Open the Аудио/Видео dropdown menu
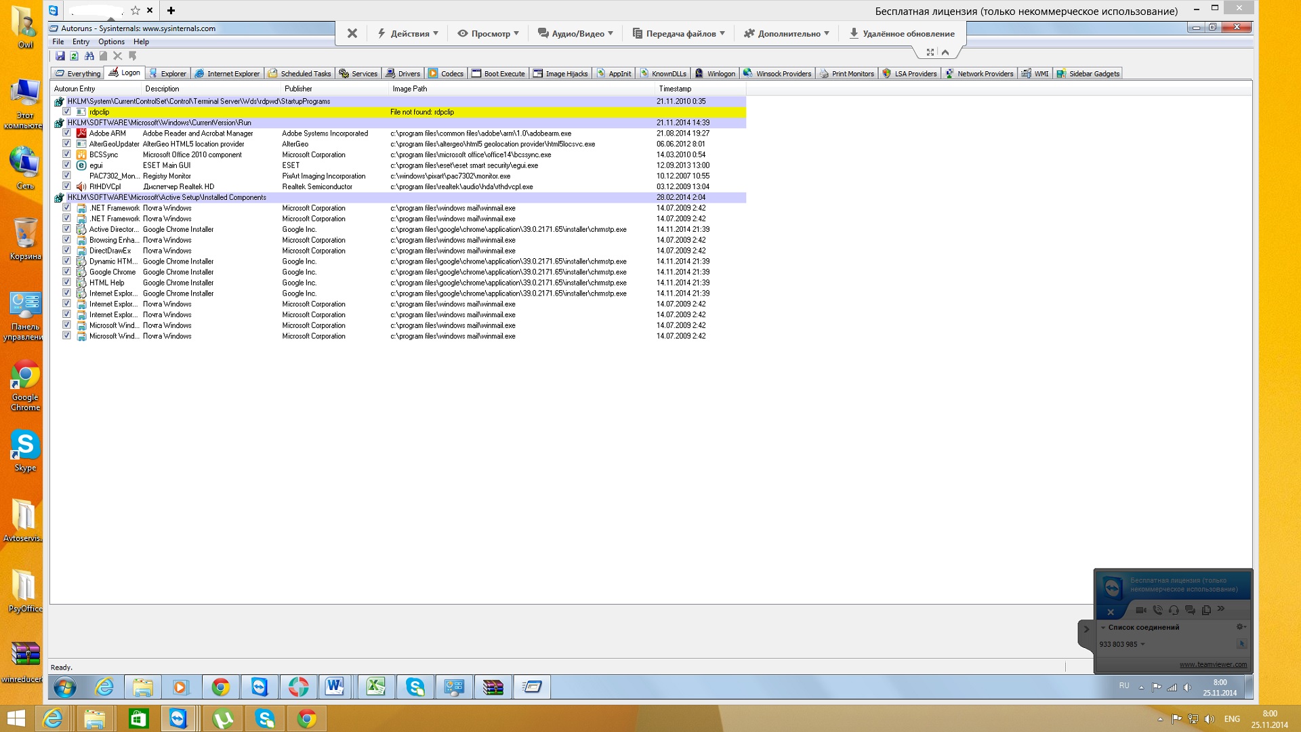 (576, 33)
